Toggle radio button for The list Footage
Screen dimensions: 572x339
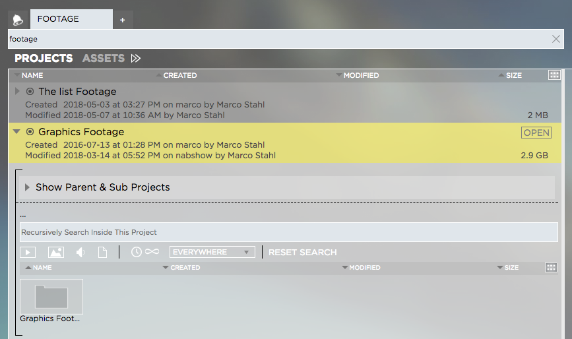[x=30, y=92]
